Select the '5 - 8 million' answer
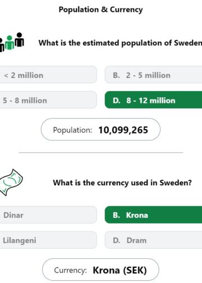This screenshot has height=283, width=202. pos(48,100)
